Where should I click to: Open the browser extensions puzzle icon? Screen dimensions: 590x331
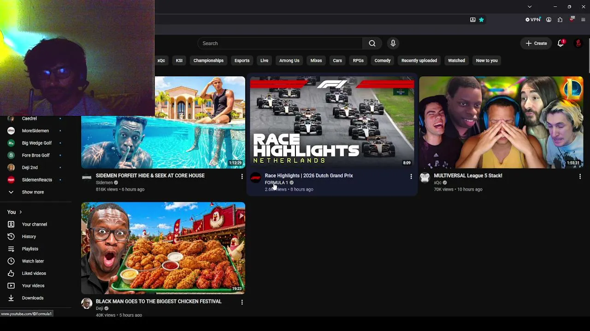point(560,20)
